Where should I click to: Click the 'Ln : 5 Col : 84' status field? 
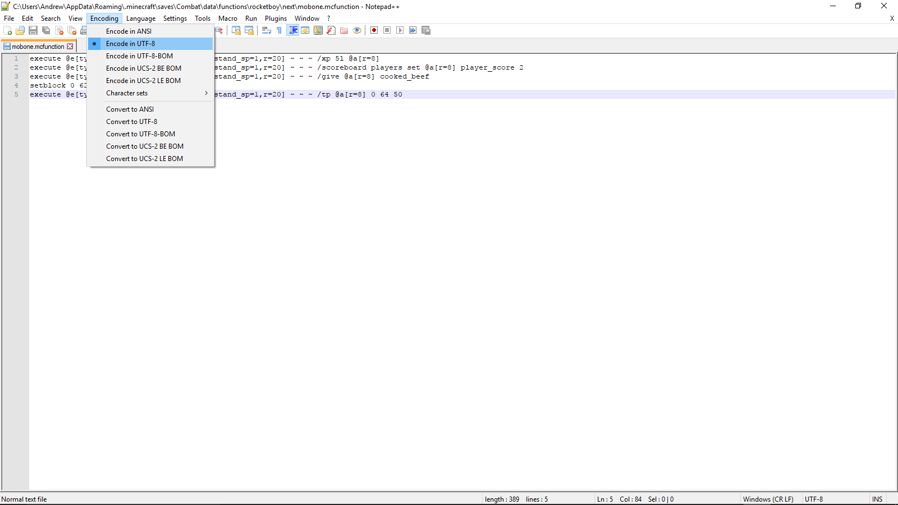(x=667, y=499)
